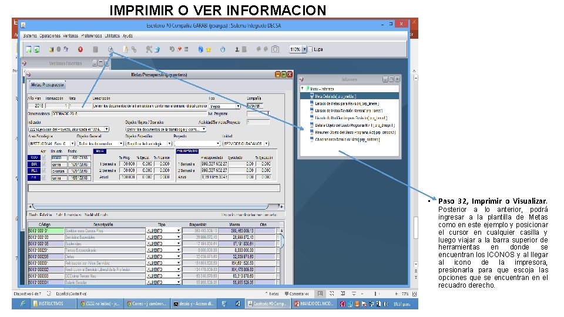
Task: Click PowerPoint slide sorter view icon
Action: 331,294
